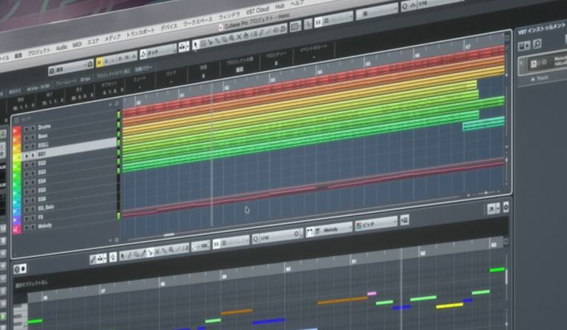Open the プロジェクト menu
567x330 pixels.
pyautogui.click(x=39, y=51)
